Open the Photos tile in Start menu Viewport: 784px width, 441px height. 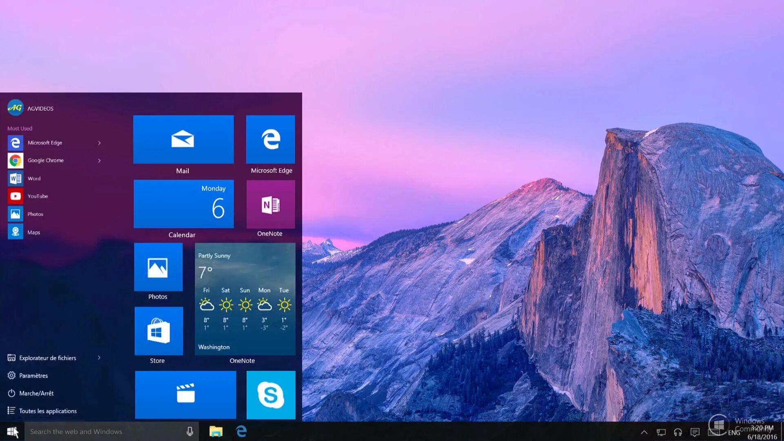(x=158, y=272)
